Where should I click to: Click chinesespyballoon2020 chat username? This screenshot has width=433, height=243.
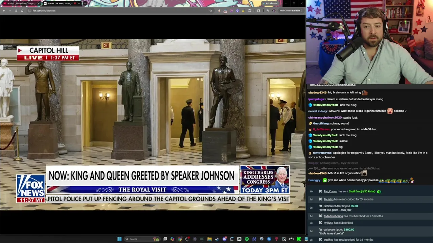pos(325,117)
